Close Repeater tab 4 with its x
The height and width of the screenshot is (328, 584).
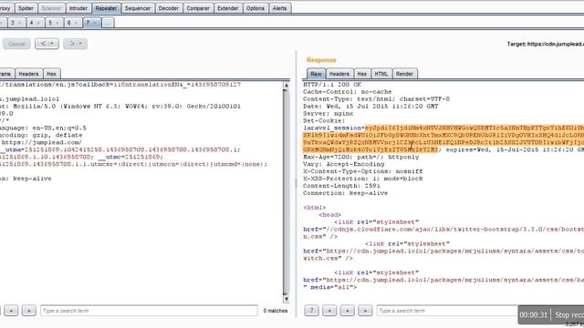(x=38, y=24)
